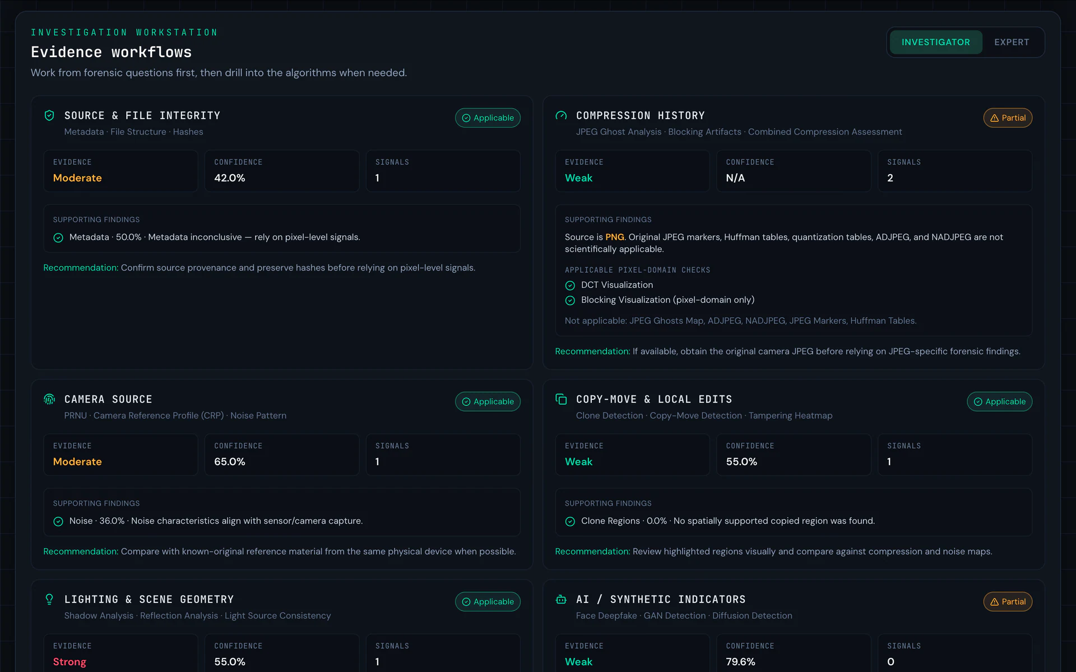Viewport: 1076px width, 672px height.
Task: Click the Applicable badge on Source & File Integrity
Action: point(488,118)
